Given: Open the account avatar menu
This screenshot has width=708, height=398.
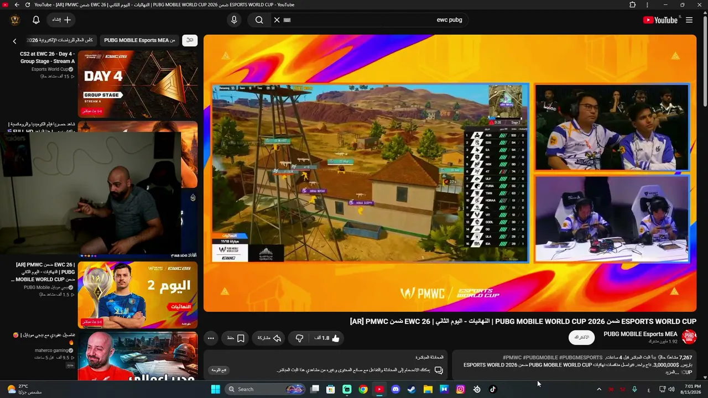Looking at the screenshot, I should click(x=15, y=20).
